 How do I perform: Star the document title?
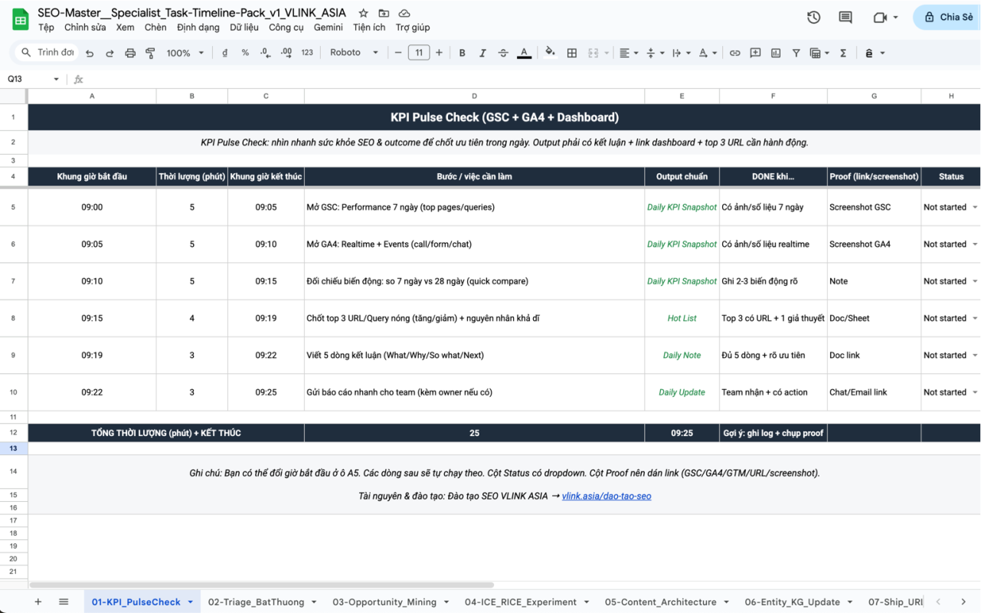363,13
